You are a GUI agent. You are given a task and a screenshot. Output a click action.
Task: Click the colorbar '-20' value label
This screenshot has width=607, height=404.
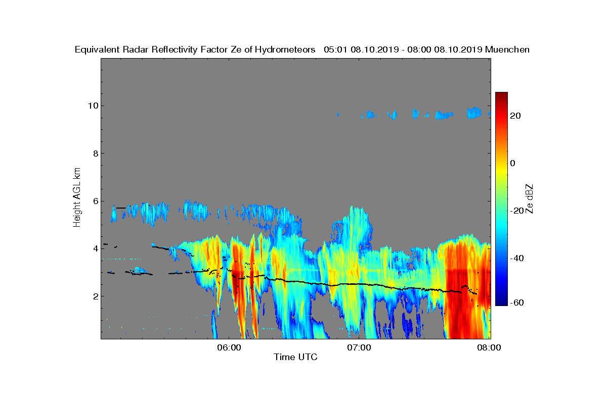[x=517, y=211]
